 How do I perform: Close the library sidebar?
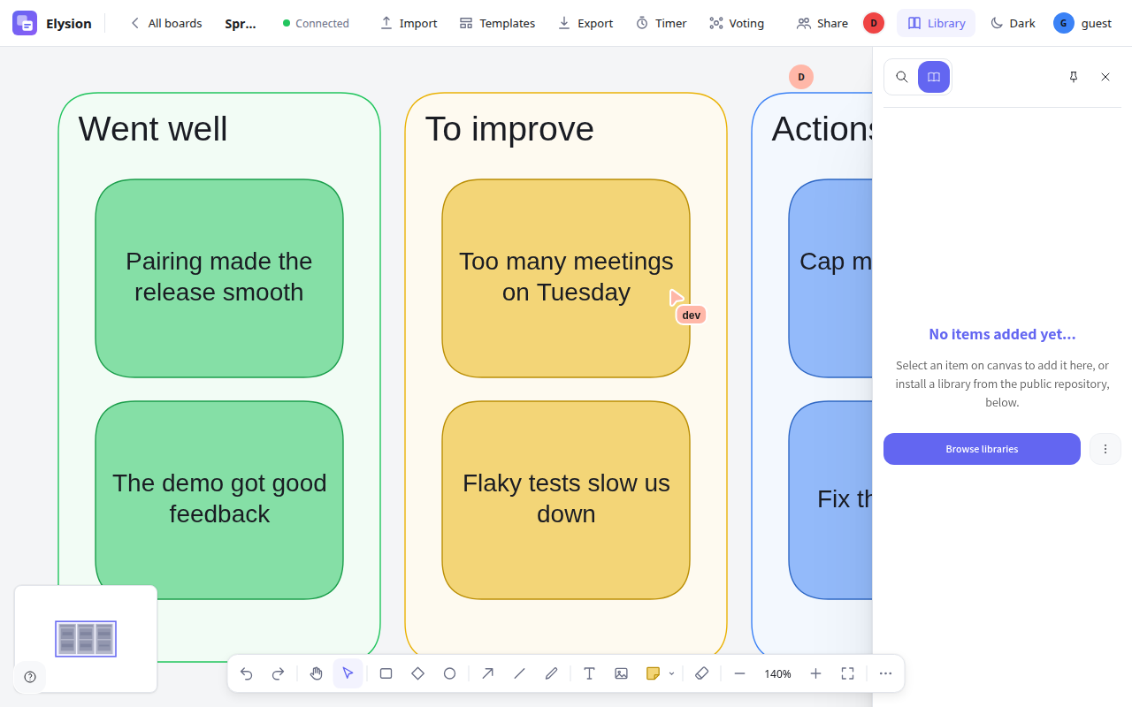[x=1105, y=77]
